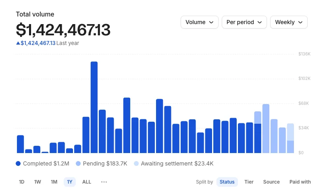The width and height of the screenshot is (325, 190).
Task: Click the $34K axis label
Action: click(x=304, y=128)
